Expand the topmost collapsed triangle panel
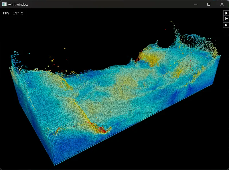The width and height of the screenshot is (229, 170). click(226, 13)
